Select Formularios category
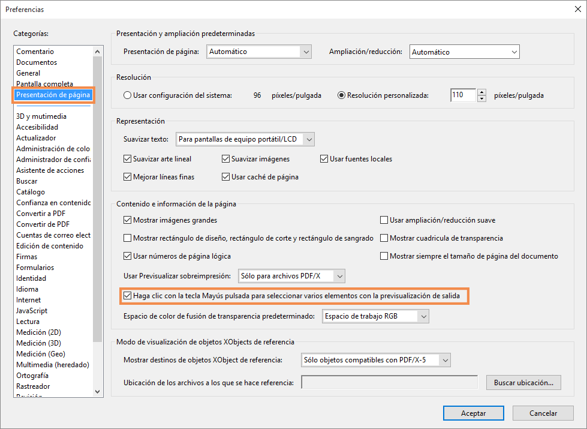Screen dimensions: 587x429 click(x=35, y=268)
